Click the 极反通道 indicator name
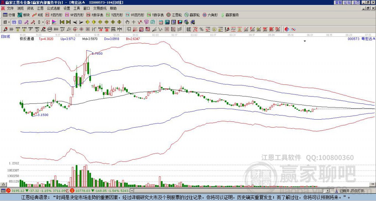Viewport: 376px width, 201px height. [x=26, y=39]
